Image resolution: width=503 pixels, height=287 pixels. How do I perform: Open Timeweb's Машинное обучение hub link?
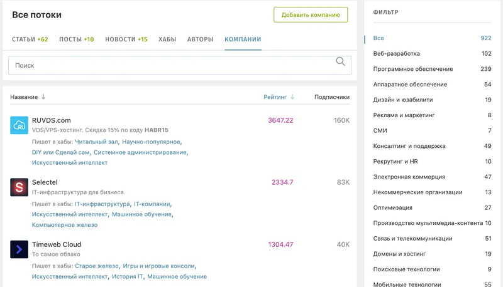coord(177,276)
